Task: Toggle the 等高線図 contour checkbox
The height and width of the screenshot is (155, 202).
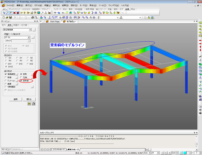Action: (6, 74)
